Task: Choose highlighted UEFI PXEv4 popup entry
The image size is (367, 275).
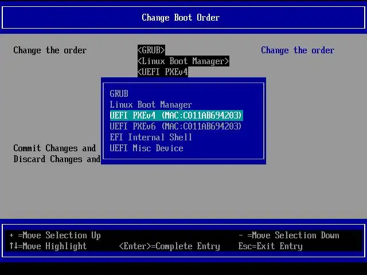Action: 176,116
